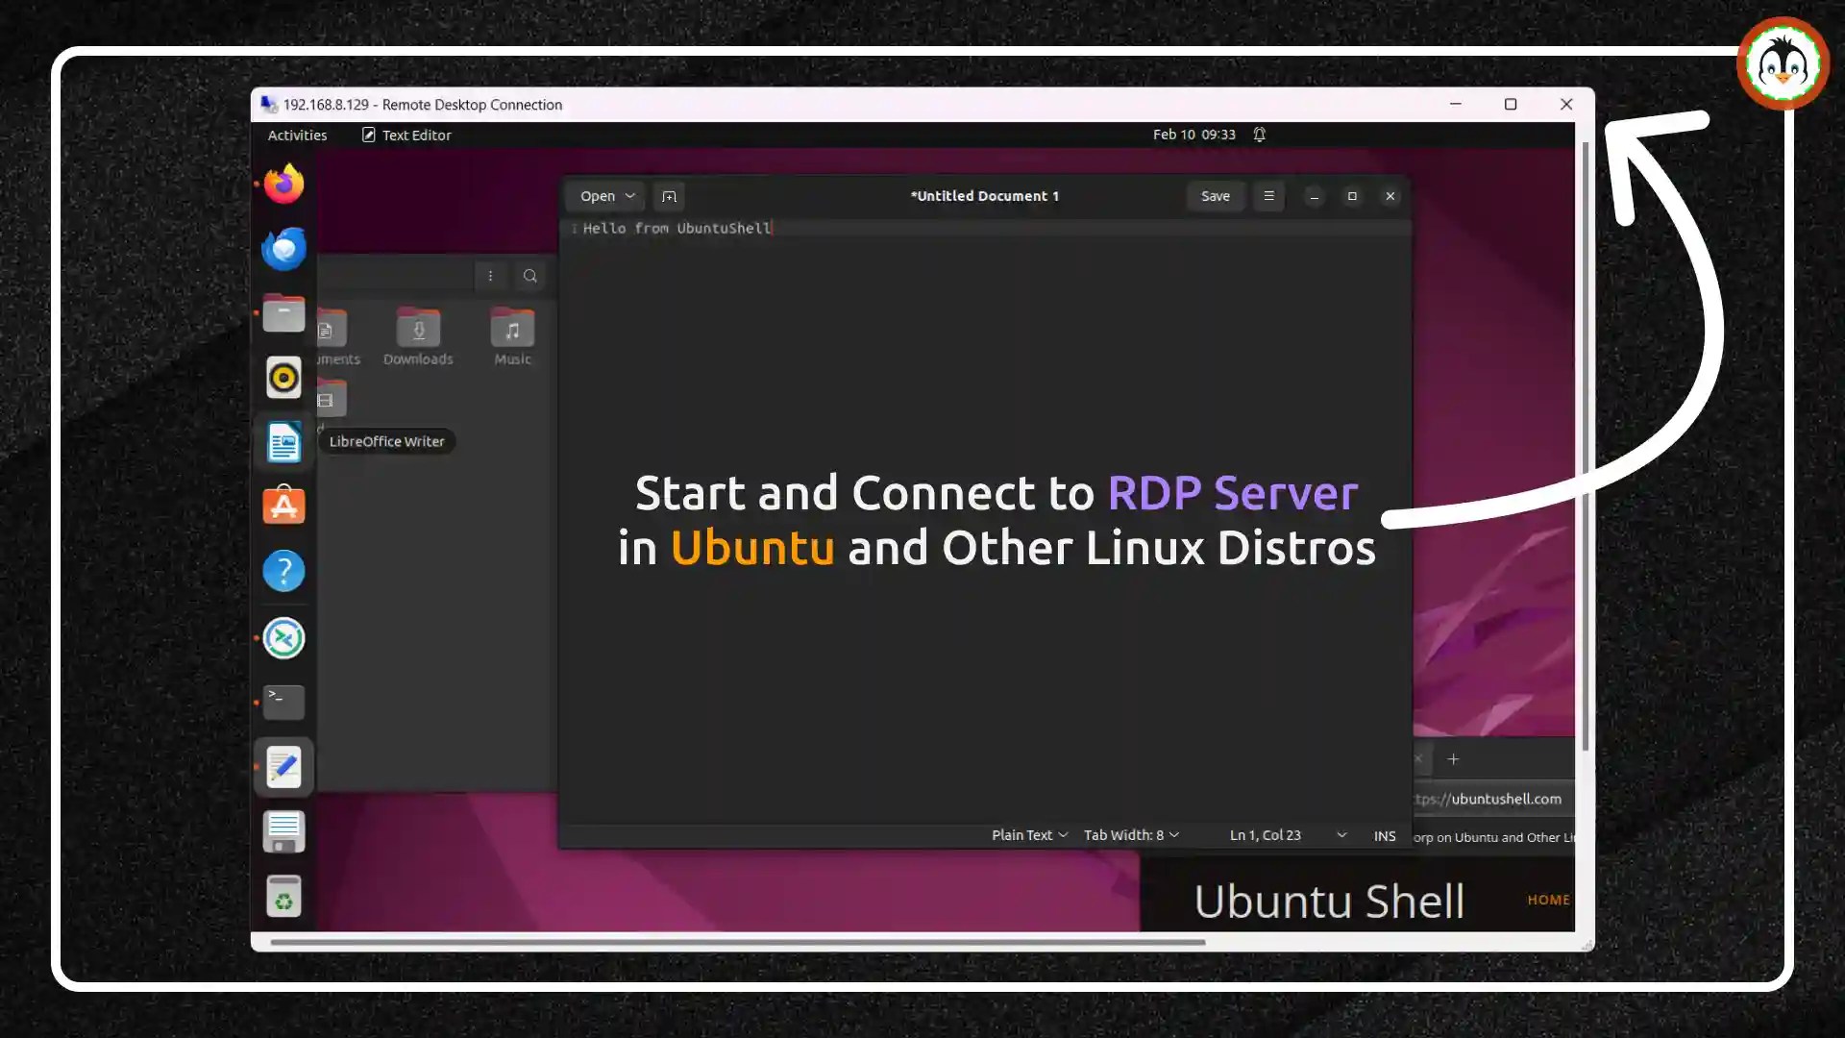
Task: Click the Save button
Action: tap(1215, 196)
